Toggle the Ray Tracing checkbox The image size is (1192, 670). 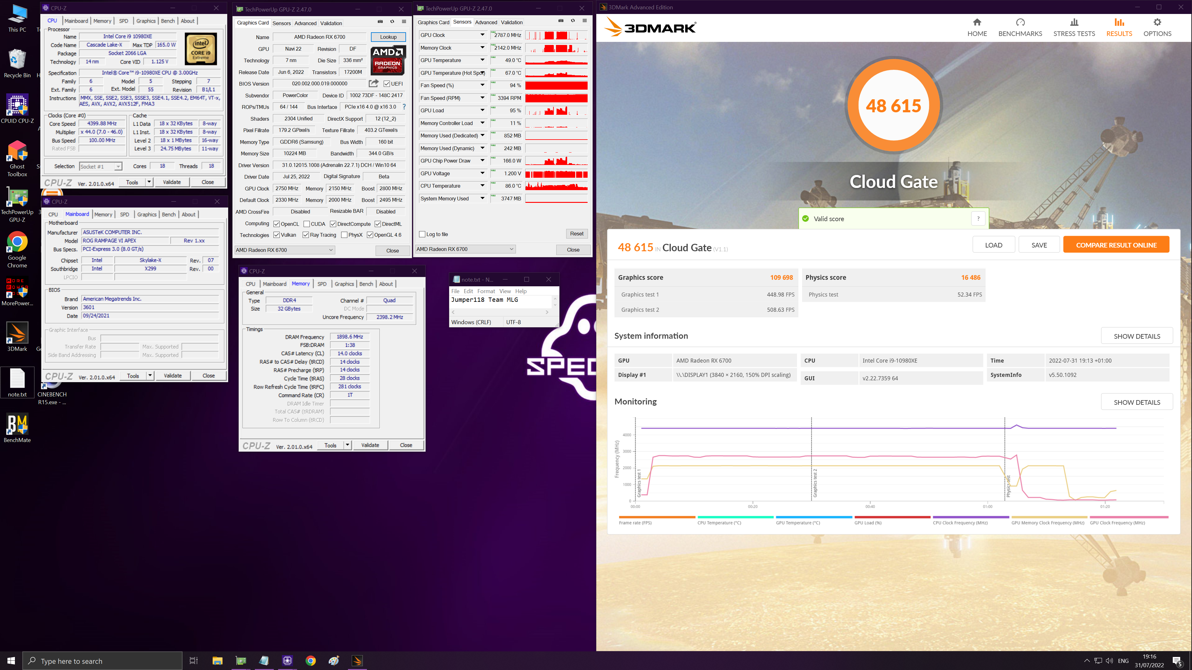coord(305,235)
